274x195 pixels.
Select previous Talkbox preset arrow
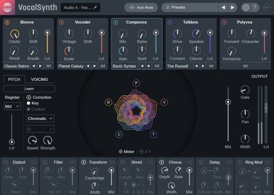coord(195,66)
